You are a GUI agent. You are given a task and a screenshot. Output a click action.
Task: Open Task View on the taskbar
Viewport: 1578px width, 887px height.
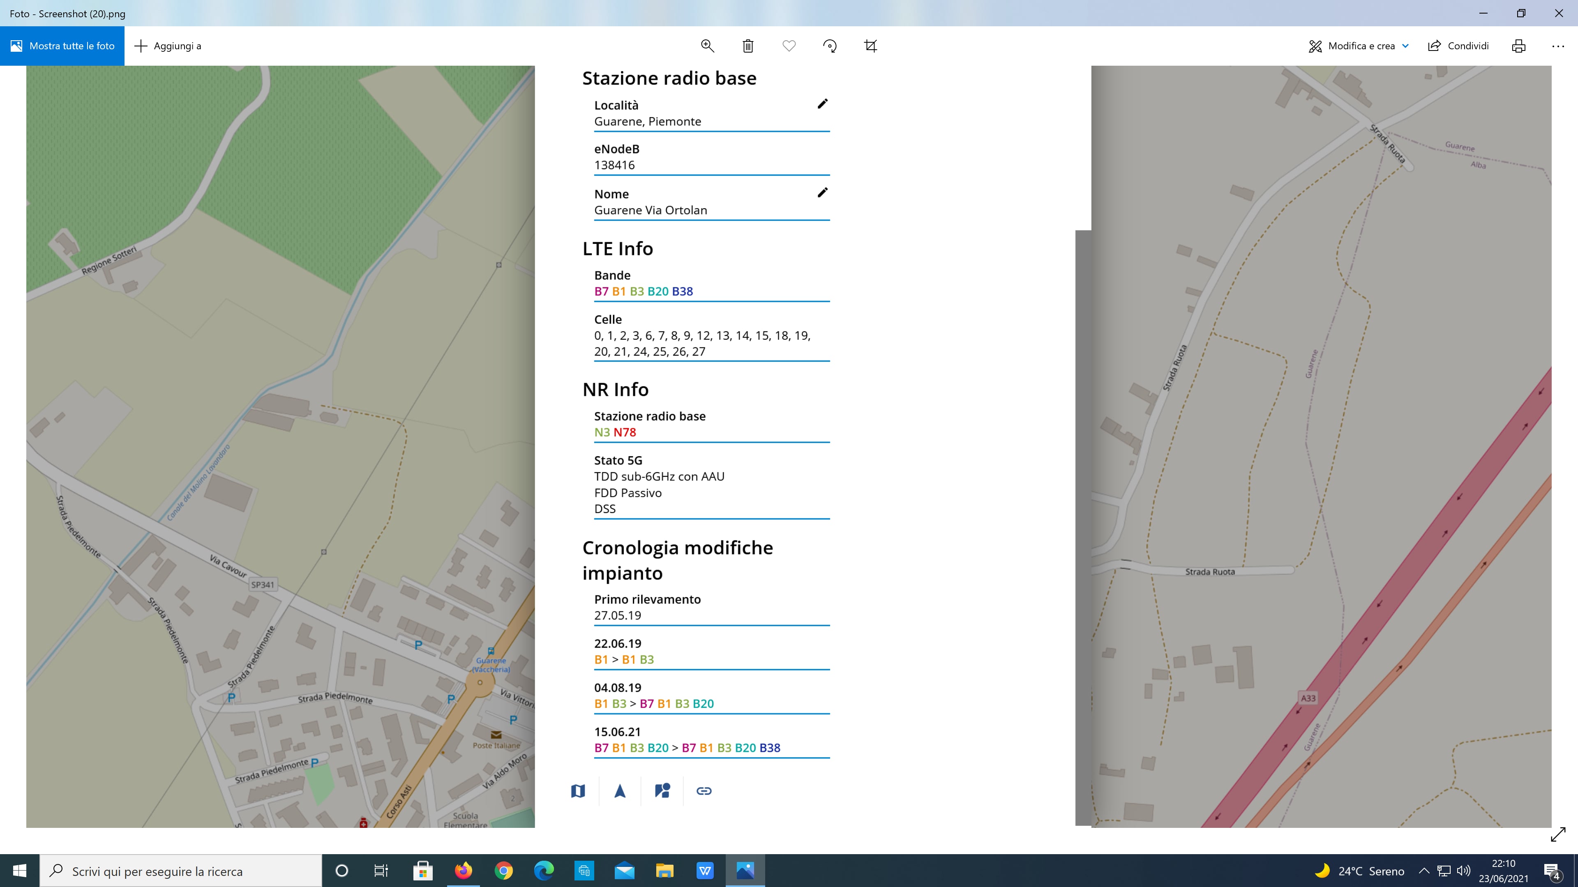click(381, 871)
